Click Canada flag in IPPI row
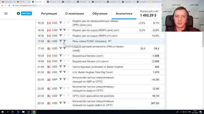The height and width of the screenshot is (114, 204). pyautogui.click(x=49, y=23)
